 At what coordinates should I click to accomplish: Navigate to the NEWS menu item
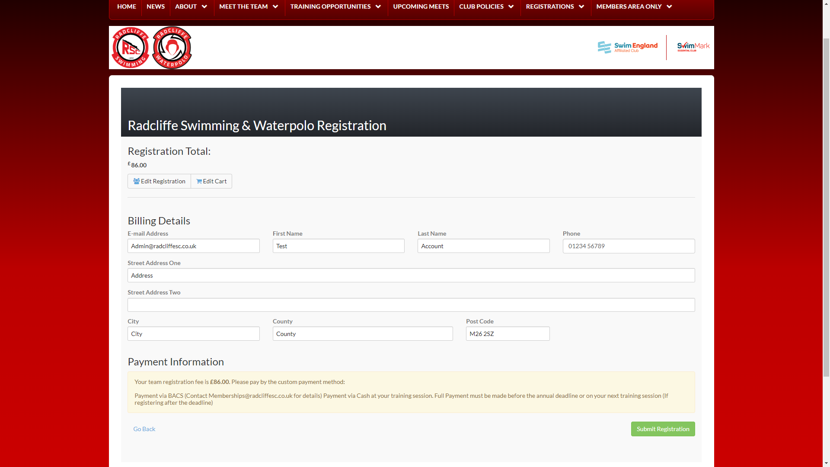(x=155, y=6)
